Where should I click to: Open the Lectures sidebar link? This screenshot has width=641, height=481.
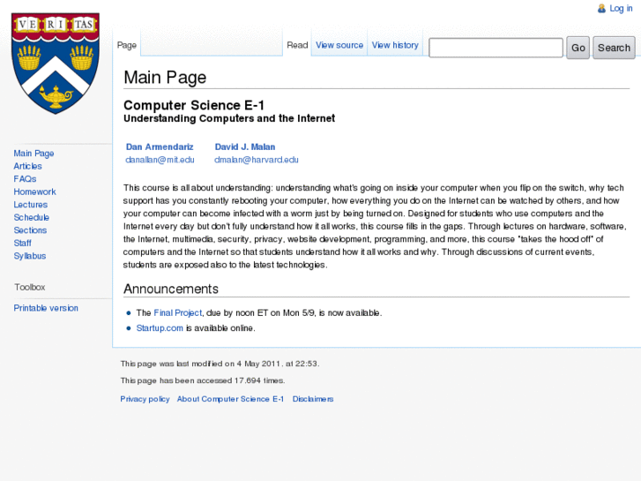coord(31,204)
